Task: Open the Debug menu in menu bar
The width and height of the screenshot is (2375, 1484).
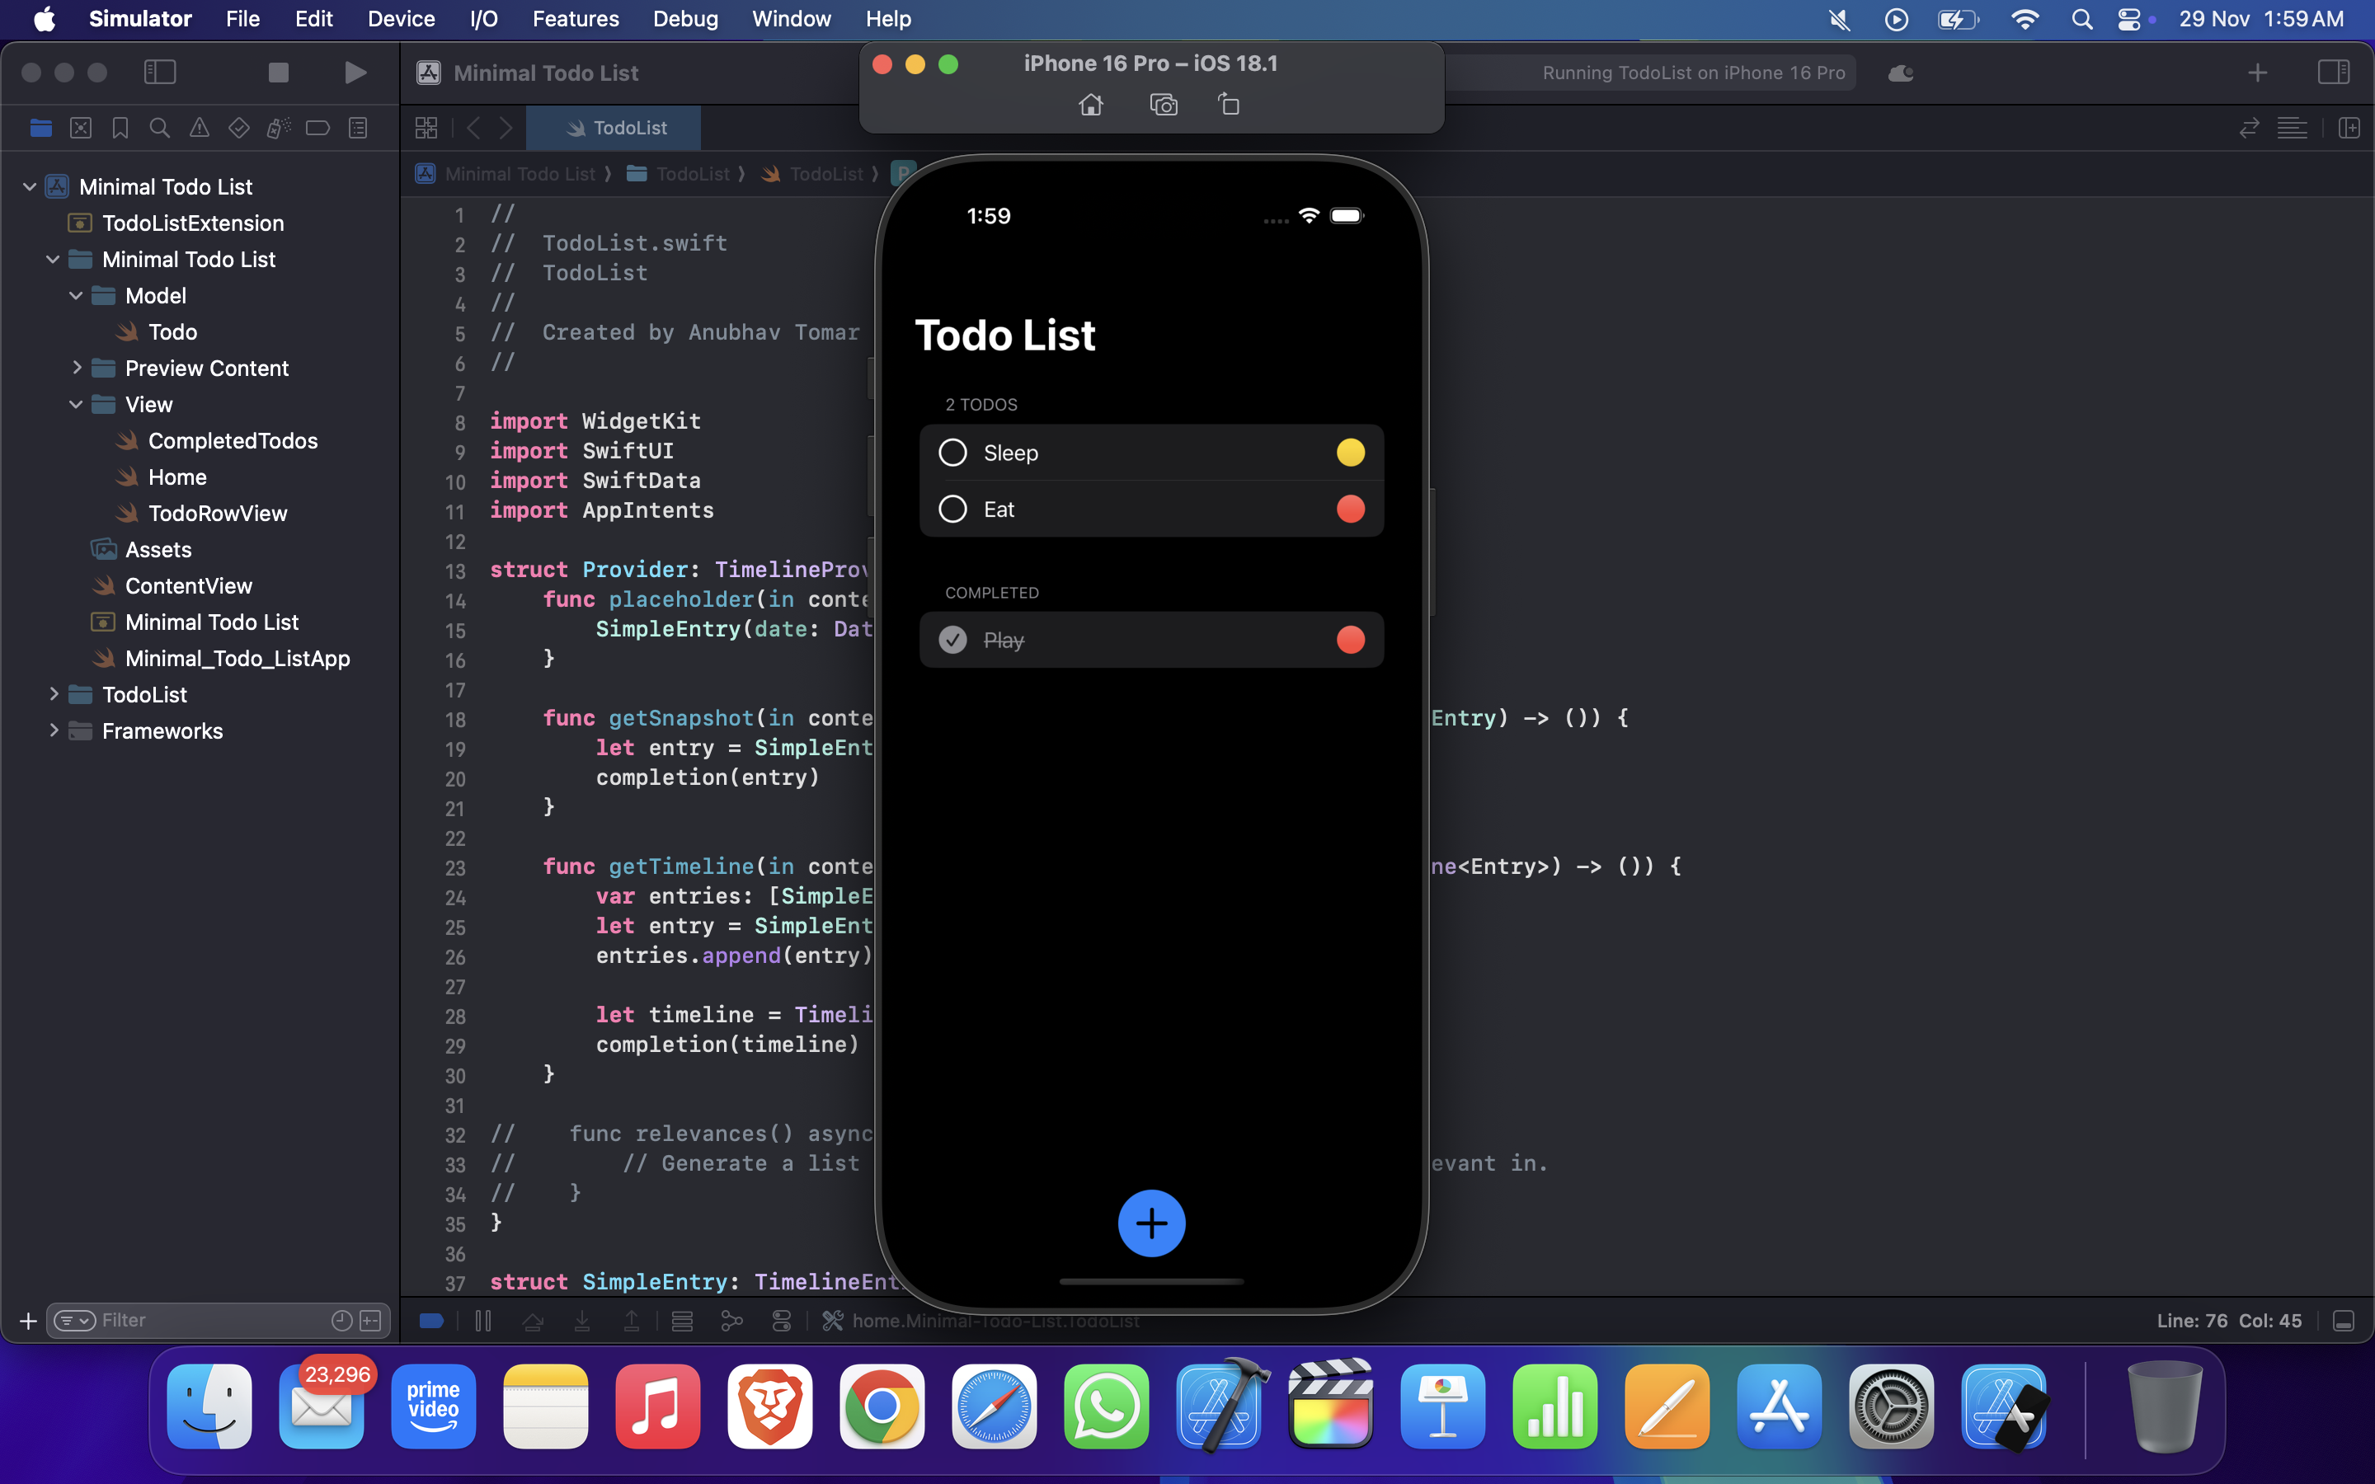Action: [685, 19]
